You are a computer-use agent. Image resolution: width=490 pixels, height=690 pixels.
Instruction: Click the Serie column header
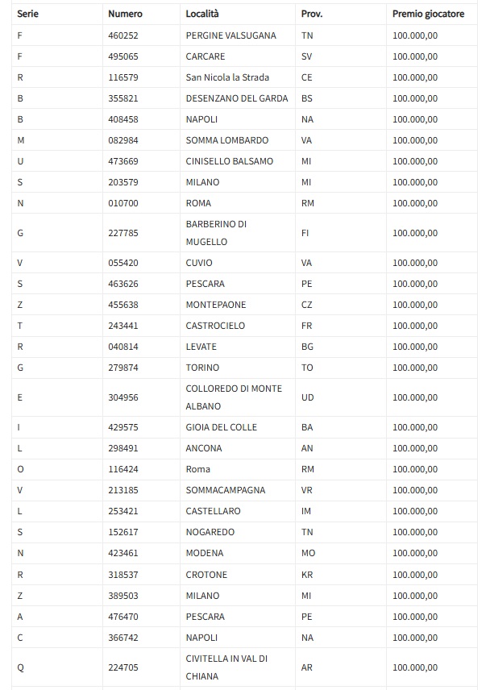[28, 14]
